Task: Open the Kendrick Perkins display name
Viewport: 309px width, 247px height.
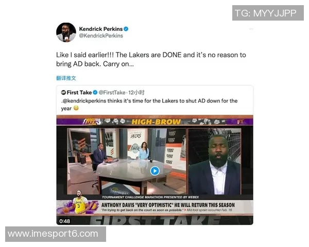Action: click(101, 29)
